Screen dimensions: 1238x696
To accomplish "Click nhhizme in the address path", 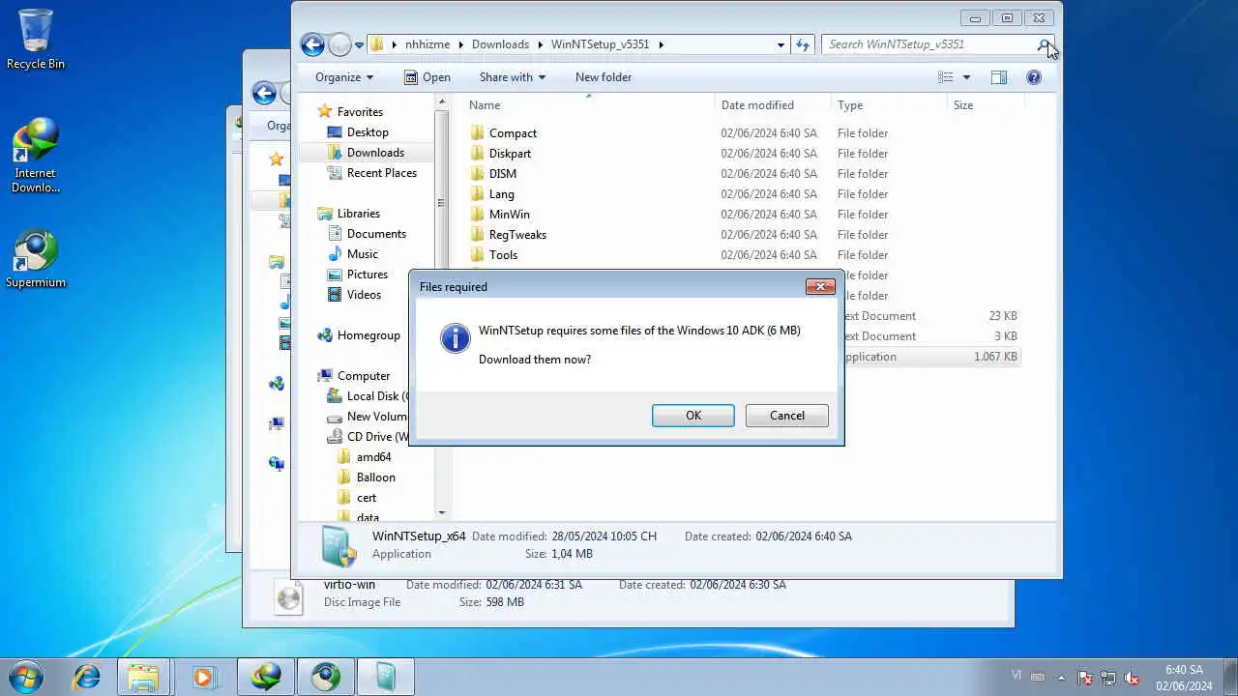I will (427, 44).
